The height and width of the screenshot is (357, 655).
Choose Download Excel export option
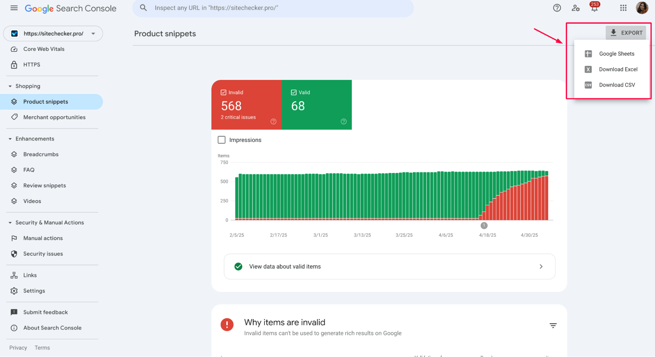tap(612, 69)
